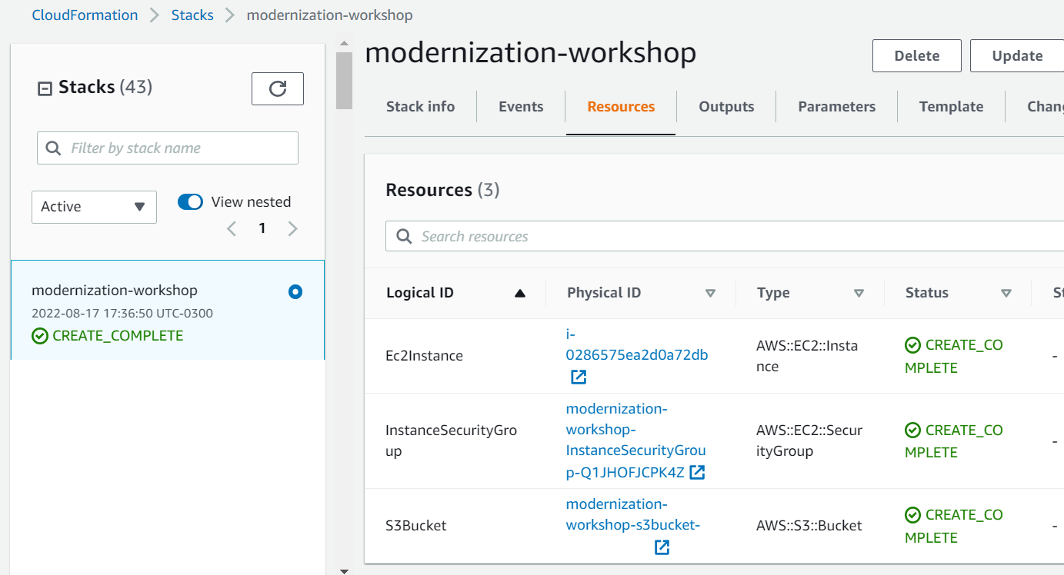Viewport: 1064px width, 575px height.
Task: Click stack creation timestamp 2022-08-17 17:36:50
Action: (122, 314)
